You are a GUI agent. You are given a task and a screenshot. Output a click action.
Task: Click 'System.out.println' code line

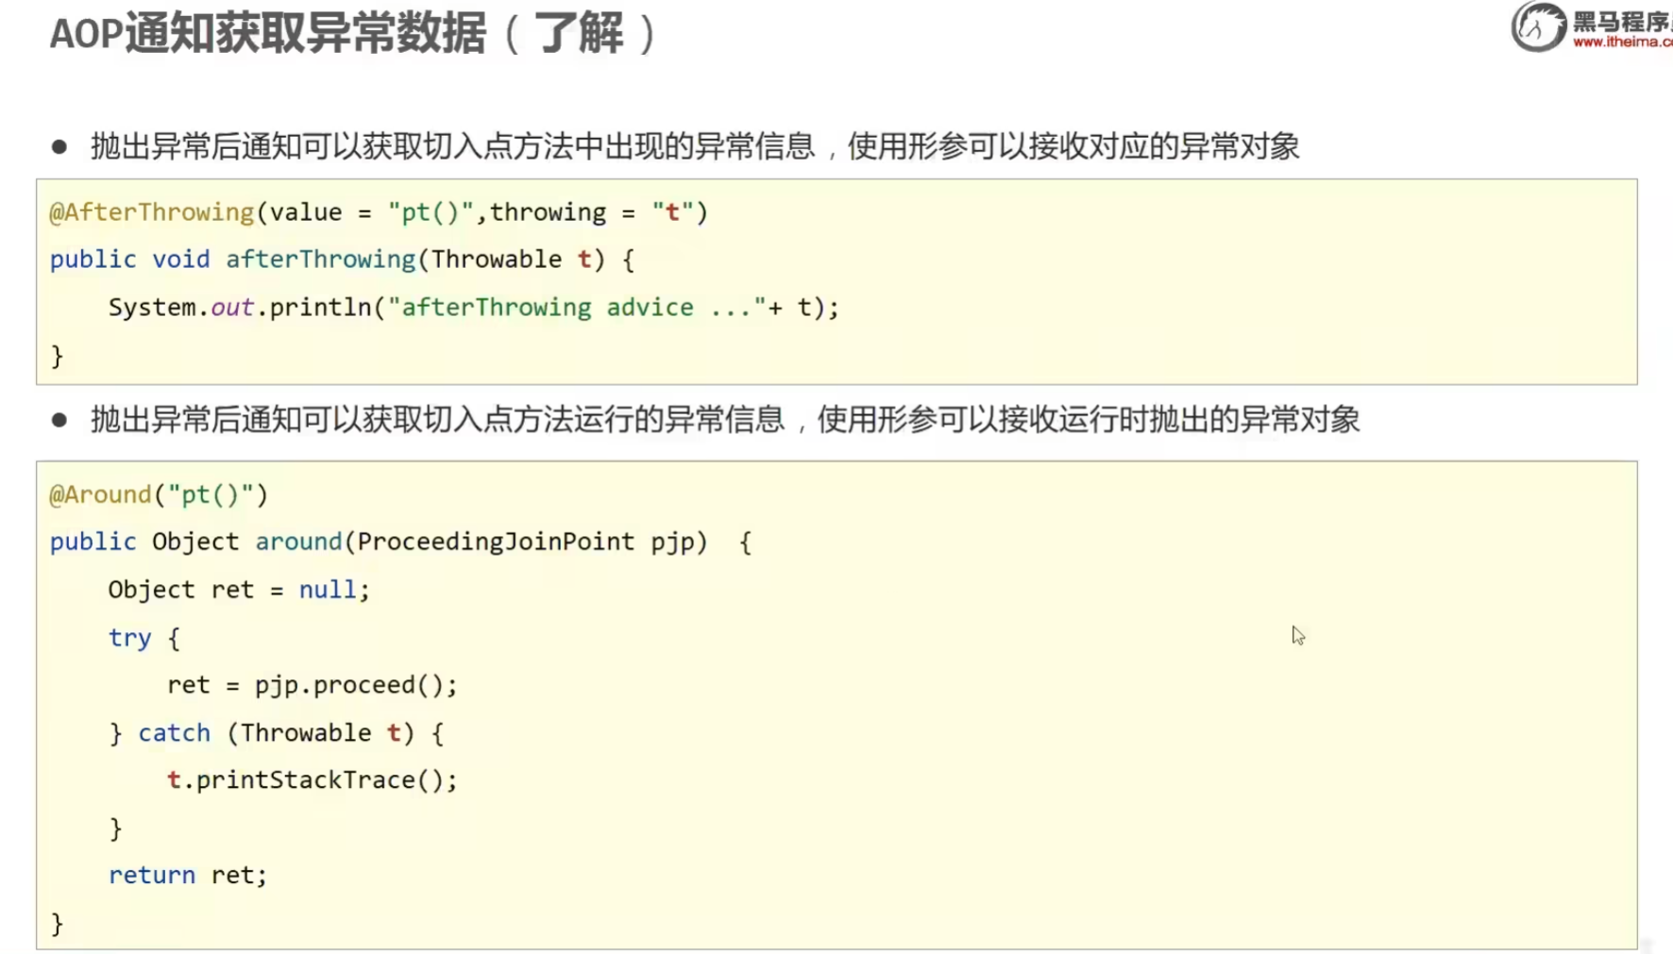473,308
